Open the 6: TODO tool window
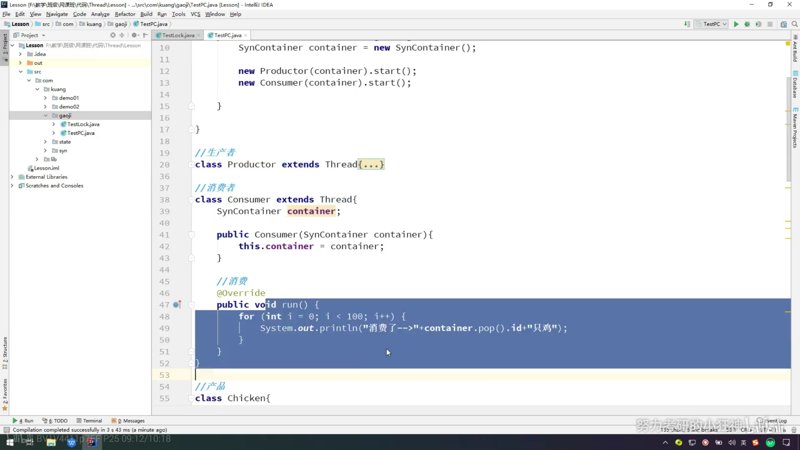Viewport: 800px width, 450px height. (55, 421)
